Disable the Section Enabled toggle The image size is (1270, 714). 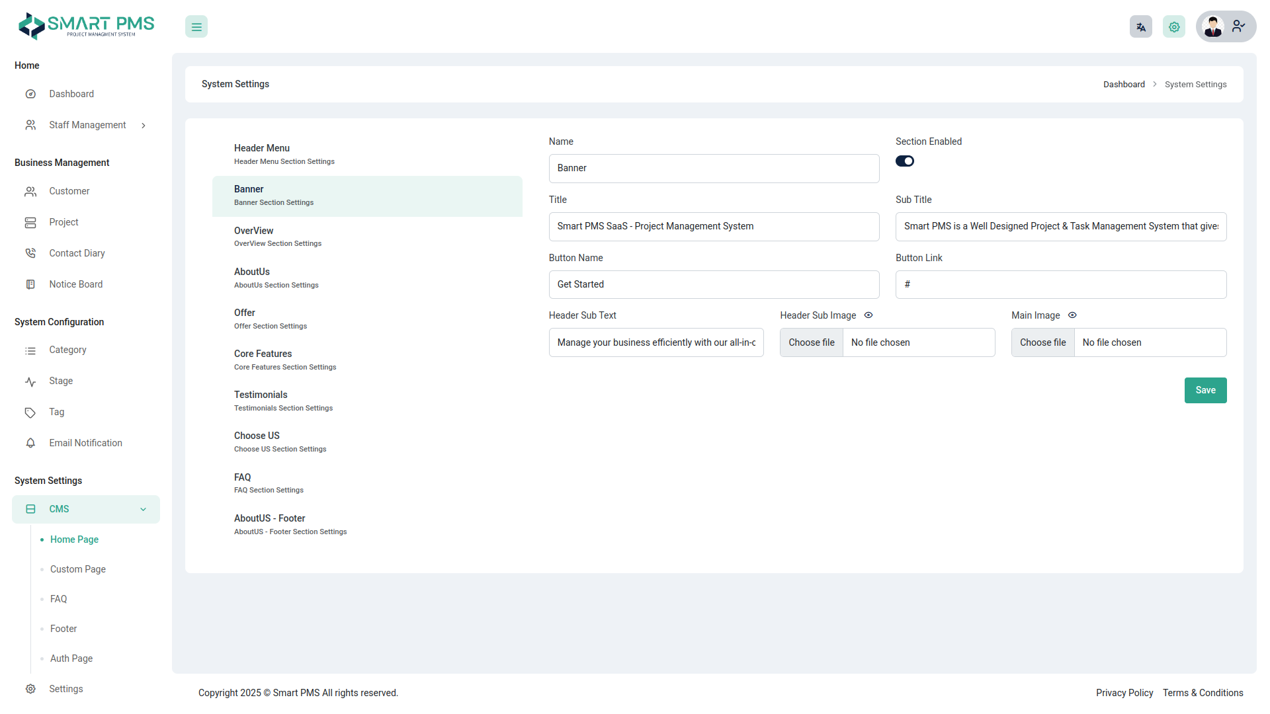[905, 161]
